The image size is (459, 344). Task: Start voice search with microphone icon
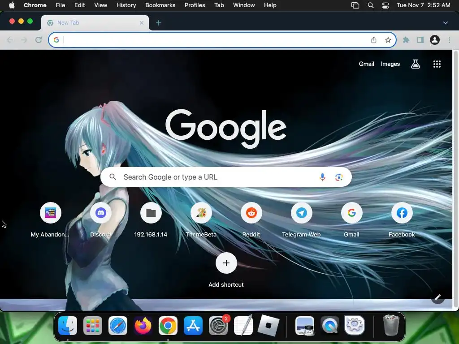[322, 177]
